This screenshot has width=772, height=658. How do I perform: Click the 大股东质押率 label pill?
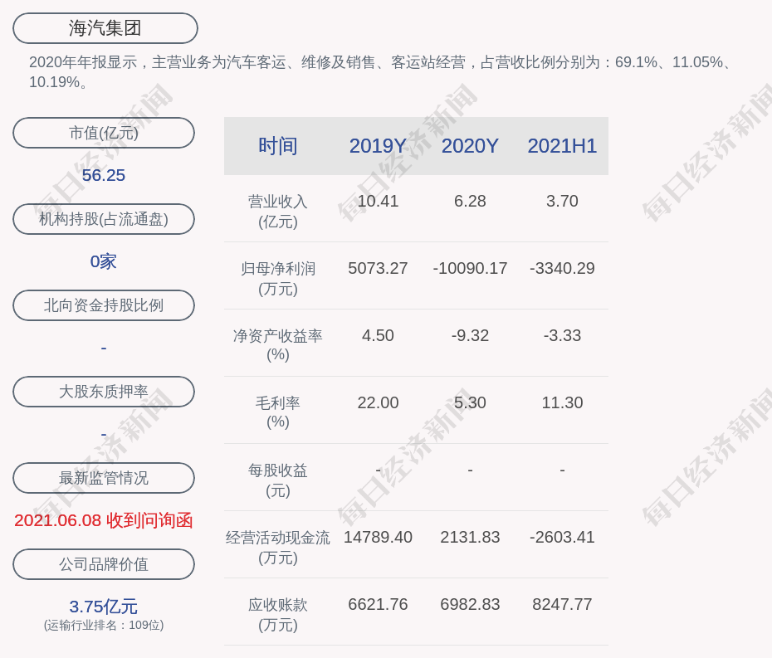point(104,392)
